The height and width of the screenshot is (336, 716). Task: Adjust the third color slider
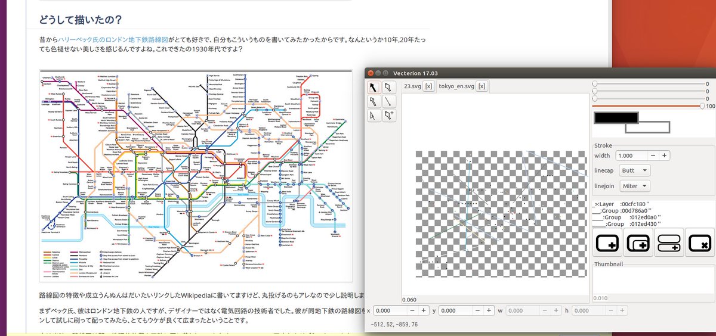tap(649, 98)
